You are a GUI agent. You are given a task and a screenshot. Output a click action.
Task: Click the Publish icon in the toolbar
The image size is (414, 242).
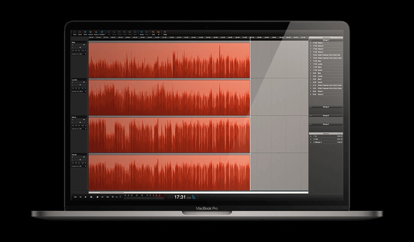coord(102,33)
